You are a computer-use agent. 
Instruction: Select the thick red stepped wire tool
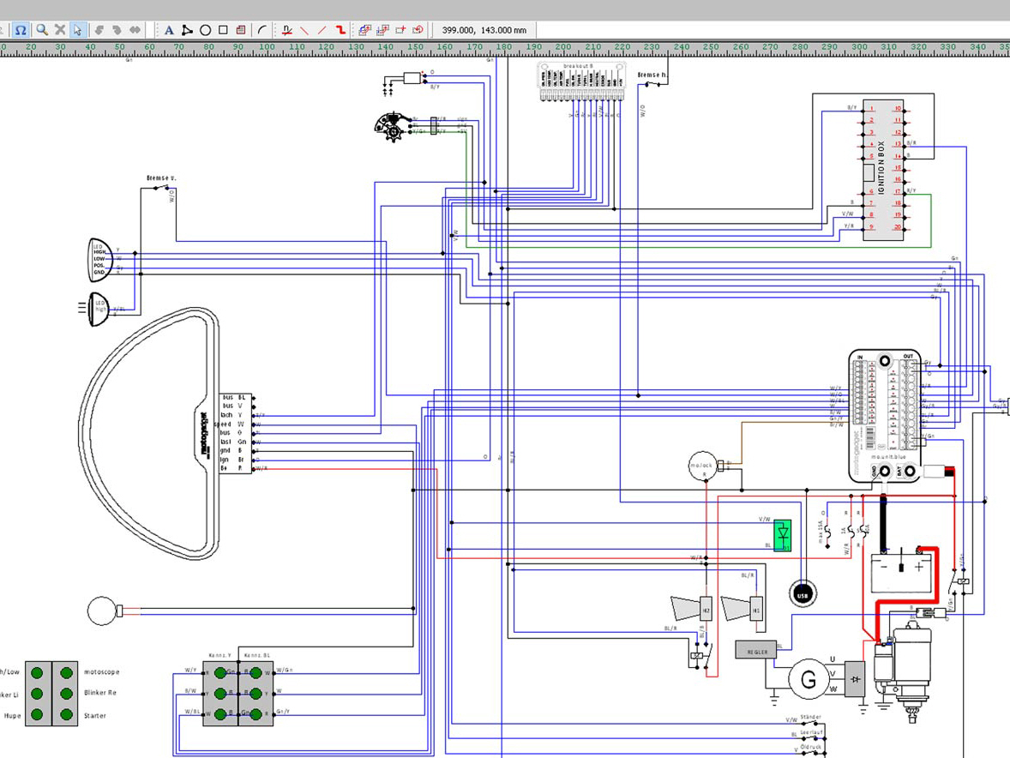(341, 30)
